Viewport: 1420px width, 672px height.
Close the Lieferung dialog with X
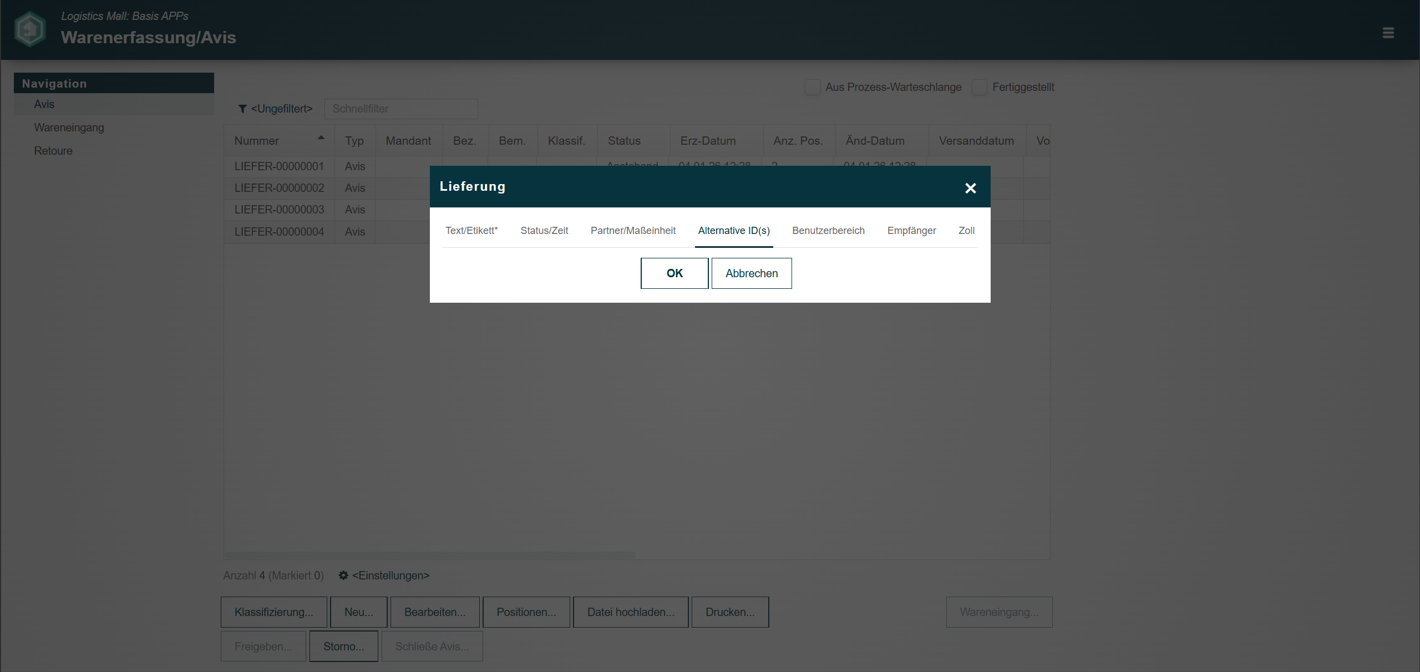tap(970, 188)
